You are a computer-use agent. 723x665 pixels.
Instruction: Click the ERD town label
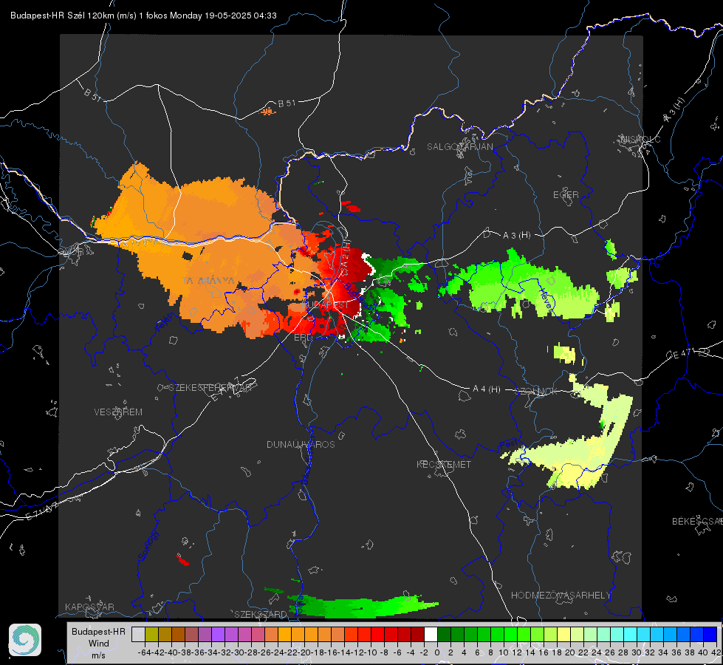pyautogui.click(x=303, y=338)
